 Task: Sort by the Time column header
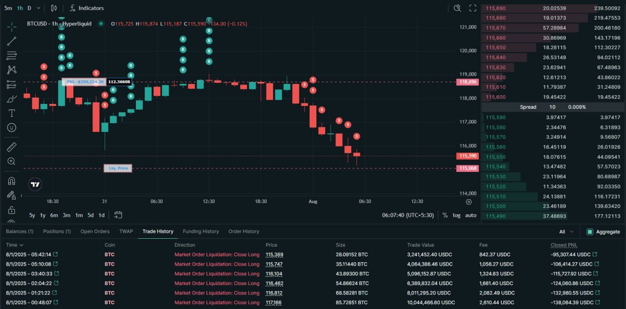pyautogui.click(x=15, y=245)
